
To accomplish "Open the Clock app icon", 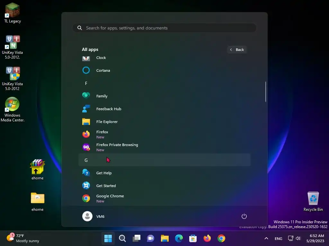I will point(86,58).
